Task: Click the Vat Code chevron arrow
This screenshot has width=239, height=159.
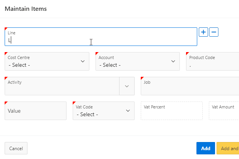Action: [x=128, y=111]
